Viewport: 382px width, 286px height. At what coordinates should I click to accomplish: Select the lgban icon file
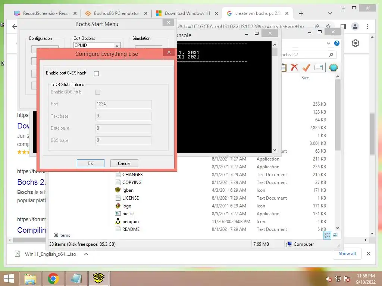pos(128,190)
